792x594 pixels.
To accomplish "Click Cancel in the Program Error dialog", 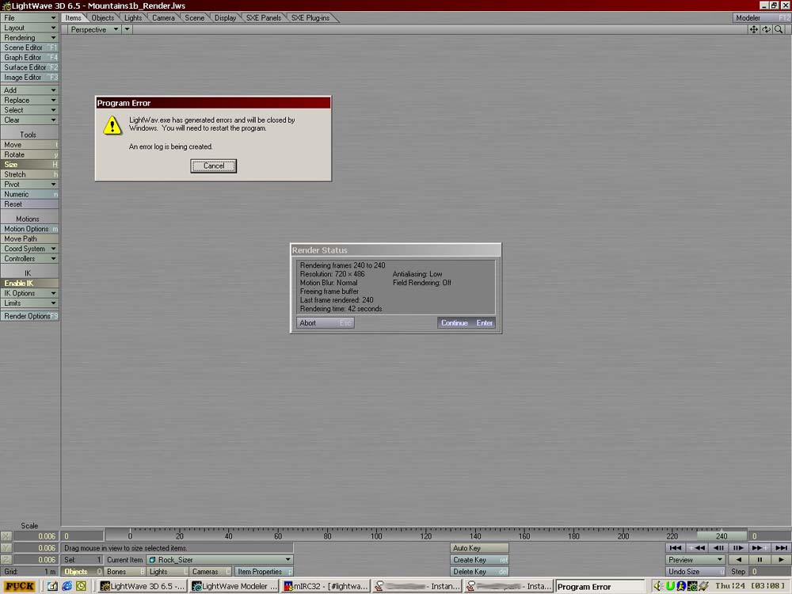I will coord(213,166).
